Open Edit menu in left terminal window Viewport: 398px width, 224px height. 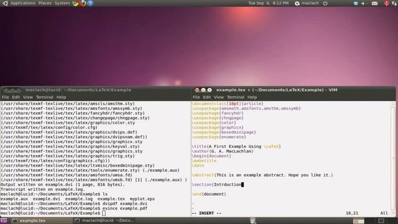pyautogui.click(x=16, y=97)
